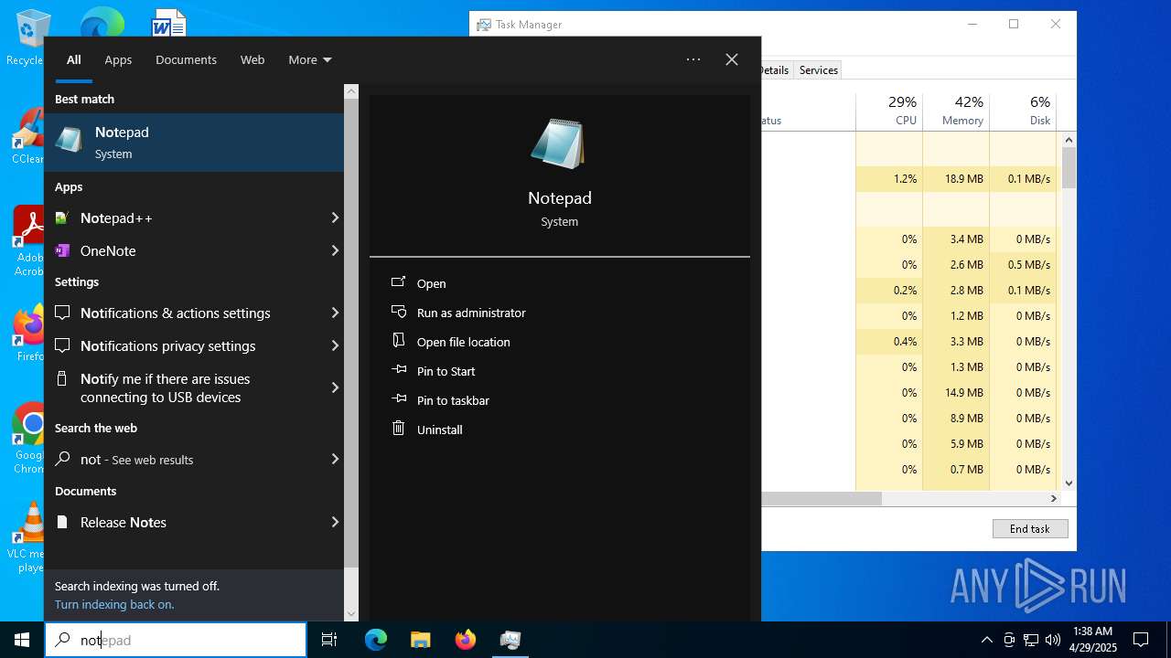Image resolution: width=1171 pixels, height=658 pixels.
Task: Click the USB notify setting icon
Action: click(x=62, y=378)
